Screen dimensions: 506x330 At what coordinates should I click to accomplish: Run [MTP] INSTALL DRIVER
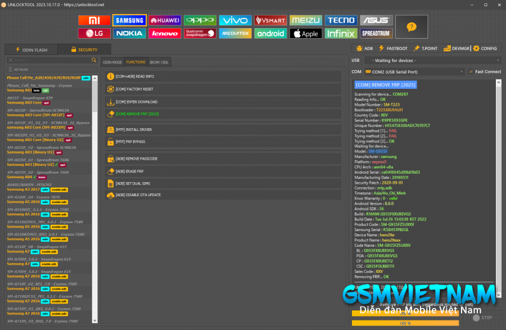pos(223,130)
